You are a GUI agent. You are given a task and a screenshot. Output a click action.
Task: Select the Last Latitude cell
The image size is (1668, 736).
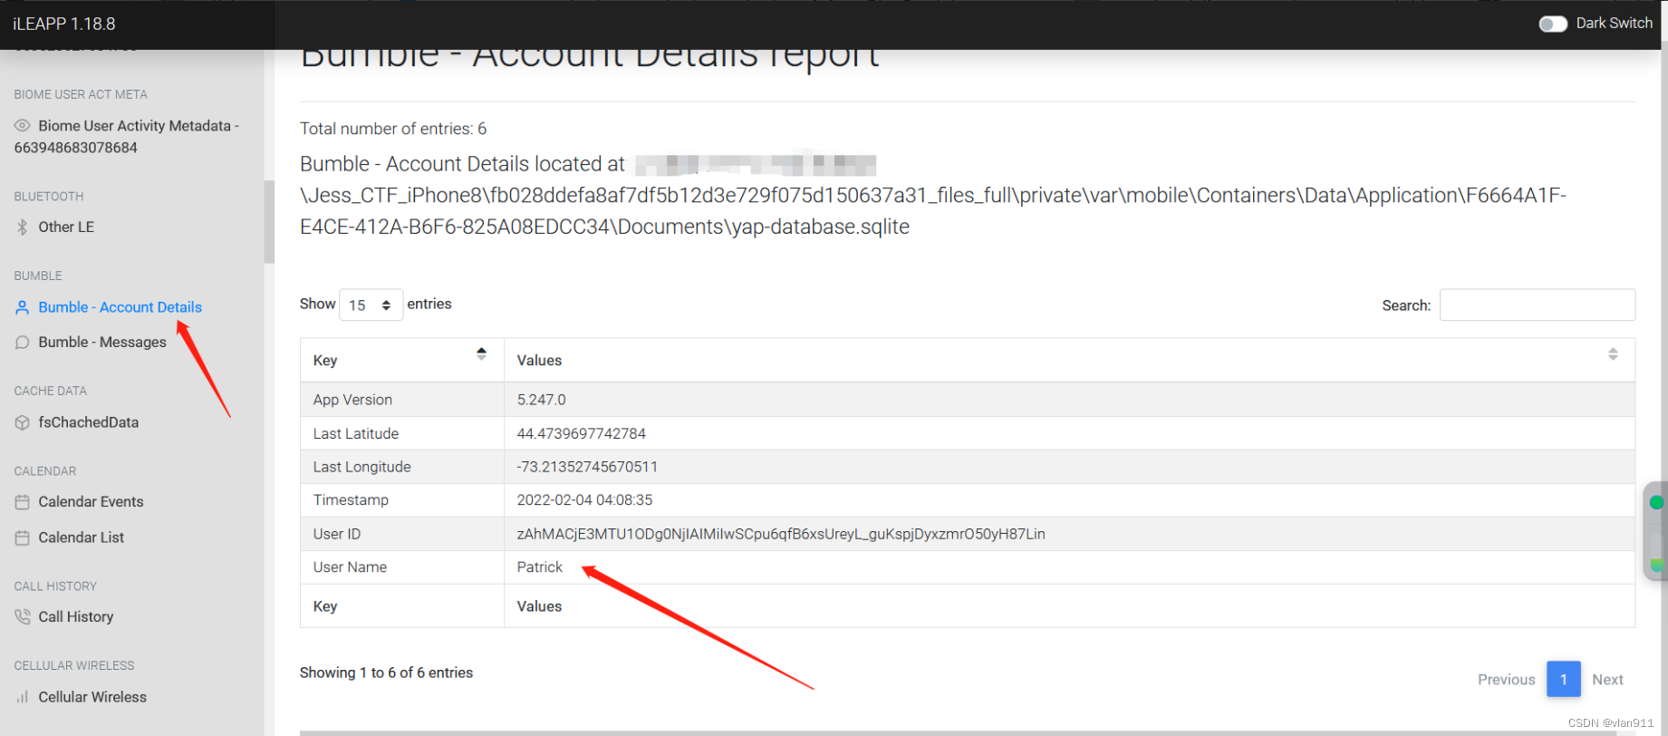(x=402, y=434)
